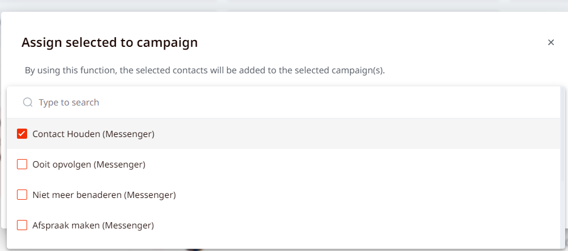The image size is (568, 251).
Task: Click empty space in Niet meer benaderen row
Action: click(x=366, y=195)
